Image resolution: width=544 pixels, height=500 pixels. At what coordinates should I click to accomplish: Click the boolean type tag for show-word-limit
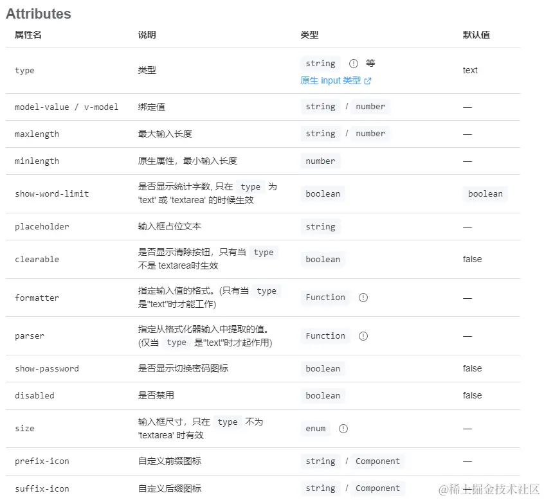[323, 194]
